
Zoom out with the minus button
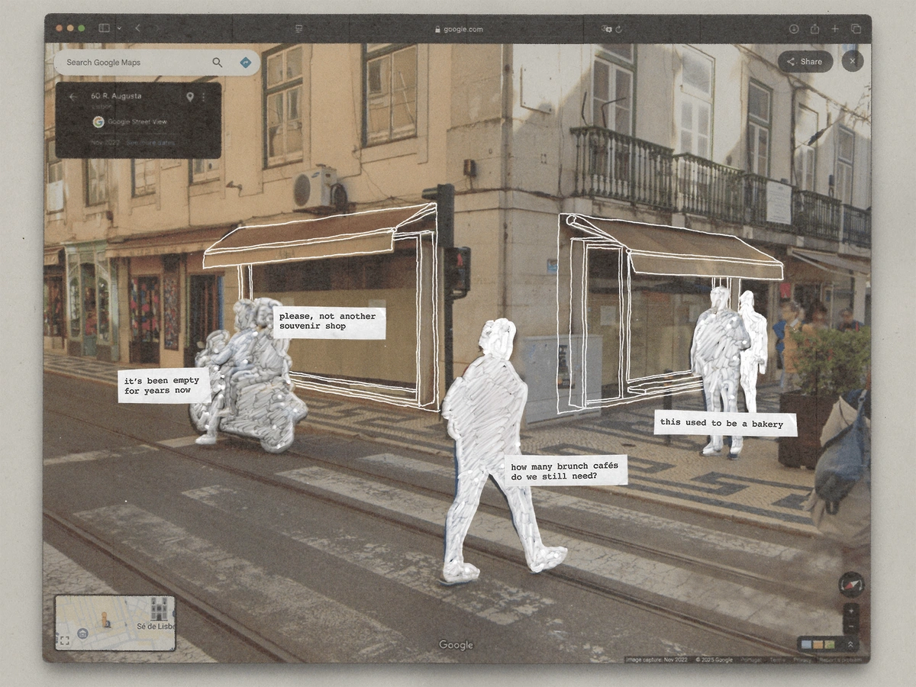point(850,626)
